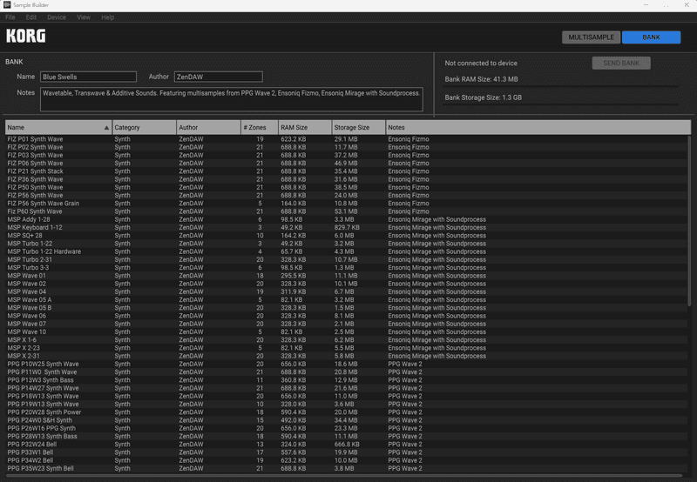Open the Device menu
The image size is (697, 482).
click(57, 17)
